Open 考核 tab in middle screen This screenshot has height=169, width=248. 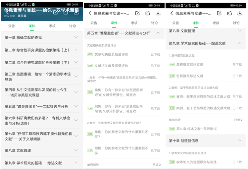tap(134, 23)
